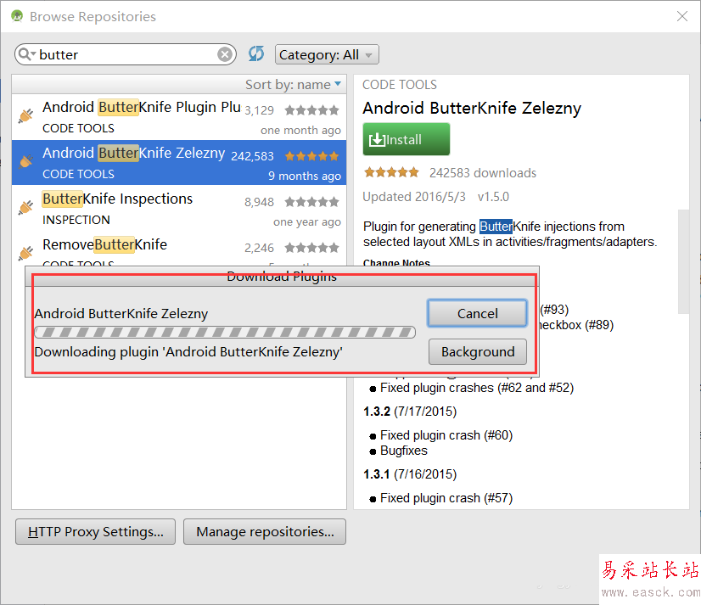Click the Downloading plugin status message

(x=188, y=352)
